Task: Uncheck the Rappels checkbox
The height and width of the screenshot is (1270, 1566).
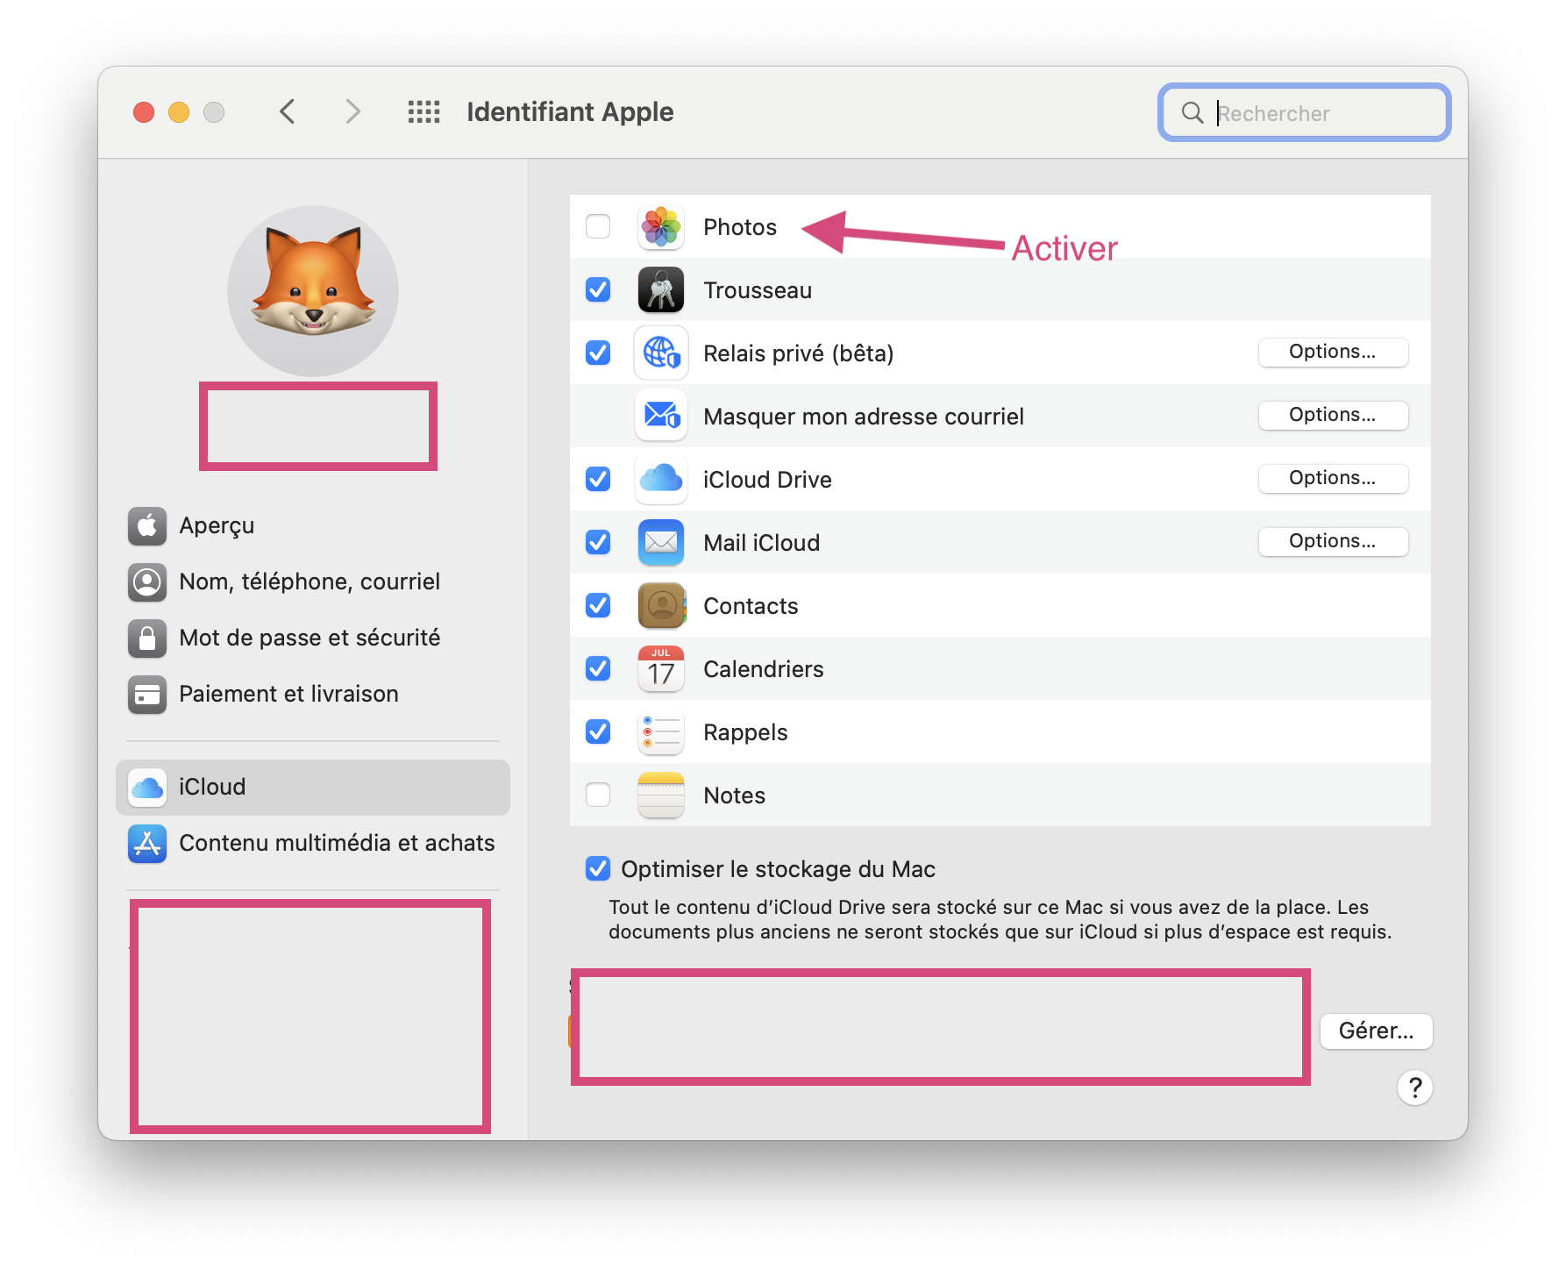Action: pos(598,731)
